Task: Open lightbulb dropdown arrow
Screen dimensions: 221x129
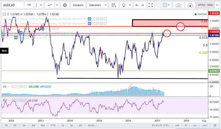Action: (130, 5)
